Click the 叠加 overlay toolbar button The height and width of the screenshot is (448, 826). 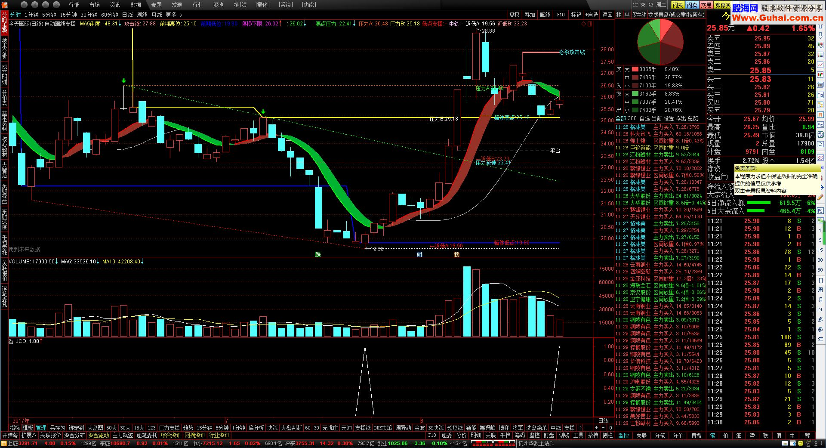(530, 15)
